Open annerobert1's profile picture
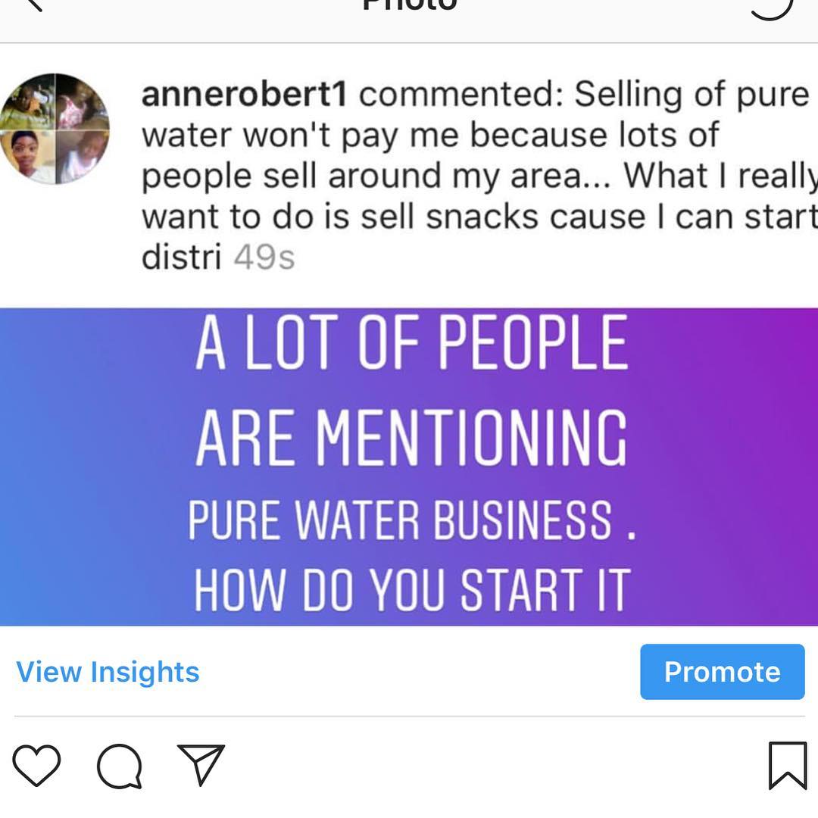The width and height of the screenshot is (818, 818). [x=55, y=129]
